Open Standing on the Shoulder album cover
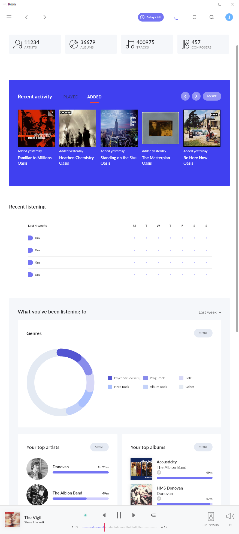Screen dimensions: 239x534 [119, 128]
